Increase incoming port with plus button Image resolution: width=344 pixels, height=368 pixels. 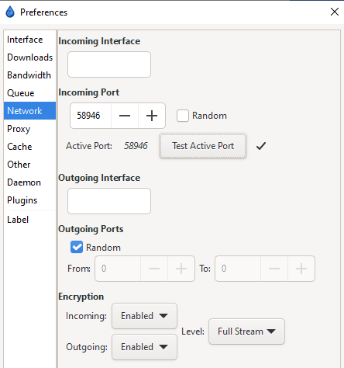point(152,116)
